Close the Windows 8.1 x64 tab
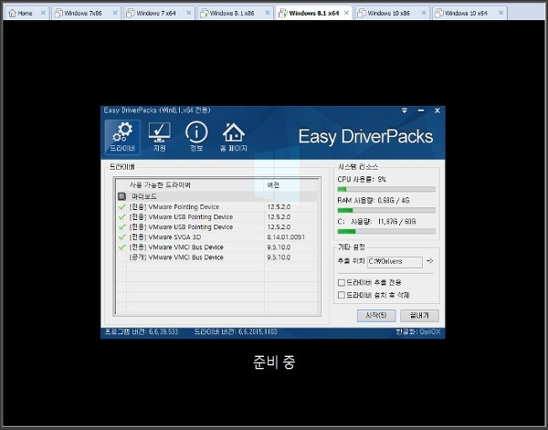 [x=346, y=13]
